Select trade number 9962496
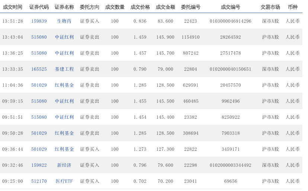The height and width of the screenshot is (191, 308). tap(231, 101)
